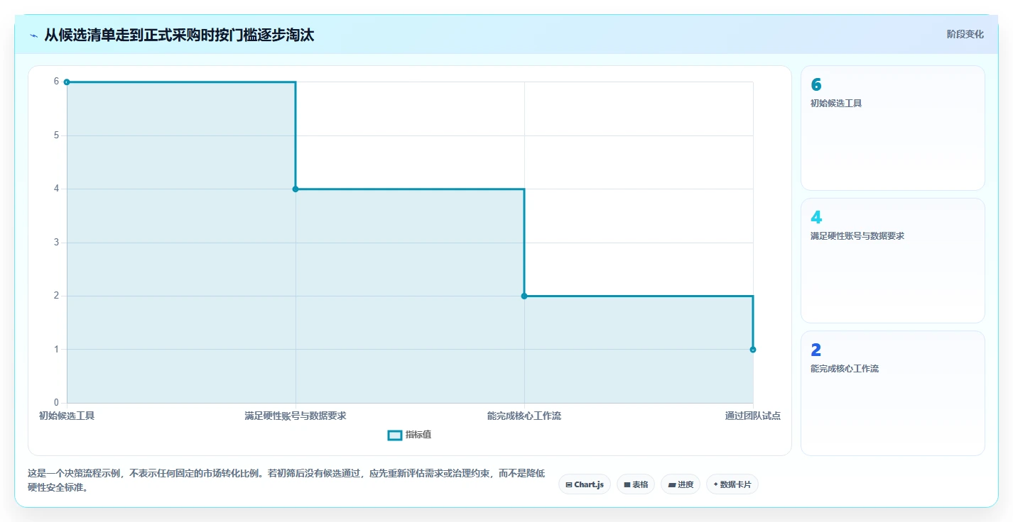Click the data point at value 4
Image resolution: width=1013 pixels, height=522 pixels.
click(296, 189)
